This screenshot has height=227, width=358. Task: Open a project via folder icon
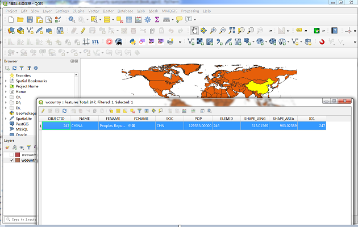point(20,20)
